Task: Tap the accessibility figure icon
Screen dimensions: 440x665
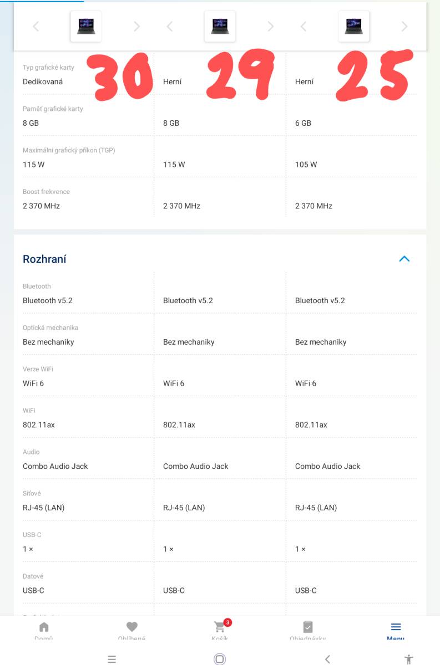Action: point(409,659)
